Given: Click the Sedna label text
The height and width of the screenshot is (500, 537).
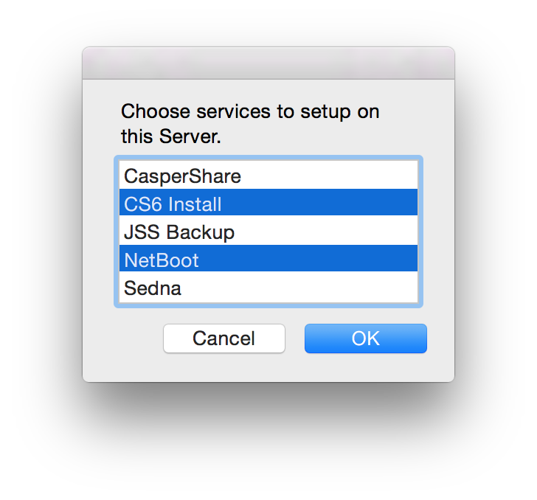Looking at the screenshot, I should coord(153,288).
